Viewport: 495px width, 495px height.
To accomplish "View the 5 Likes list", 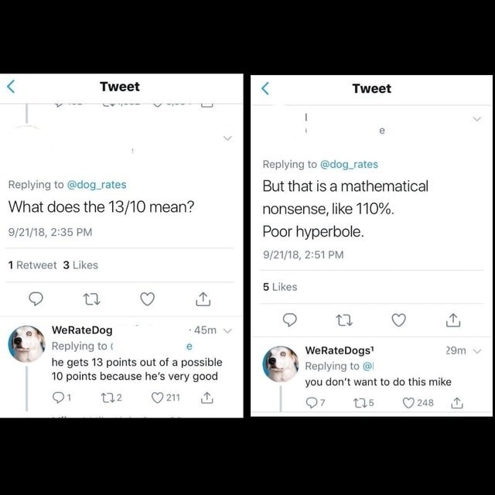I will [280, 286].
